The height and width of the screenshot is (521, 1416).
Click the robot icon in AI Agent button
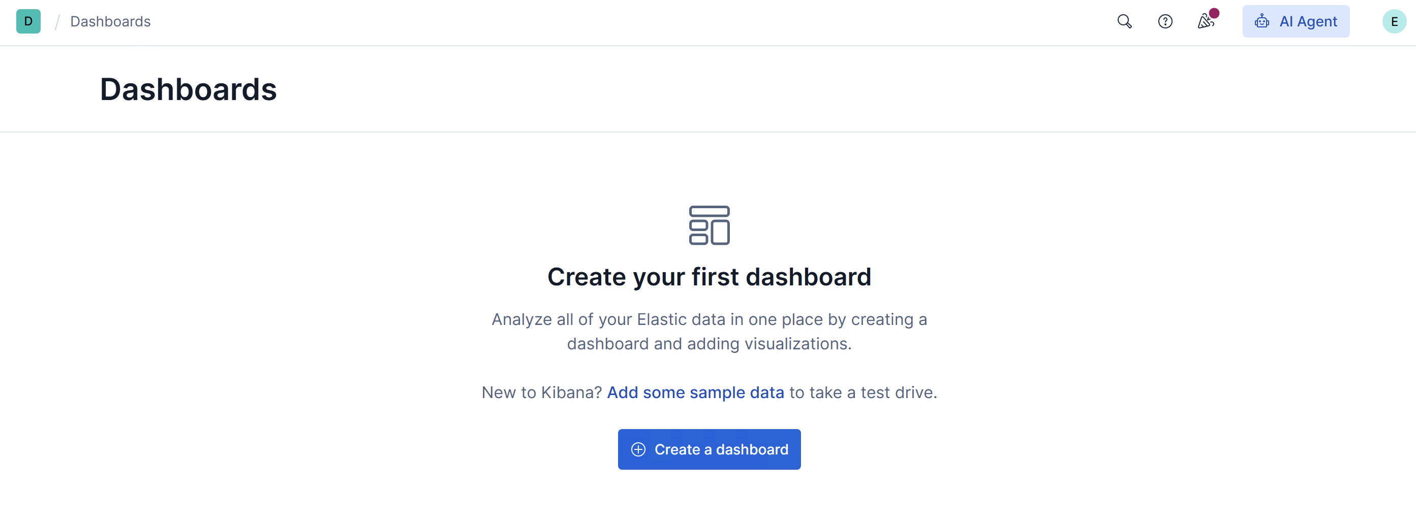pyautogui.click(x=1261, y=21)
